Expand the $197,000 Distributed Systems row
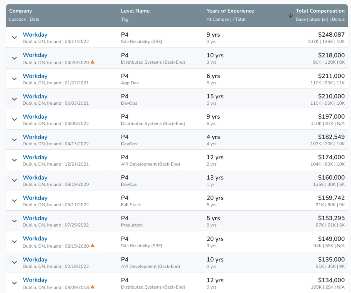This screenshot has height=293, width=351. [14, 119]
